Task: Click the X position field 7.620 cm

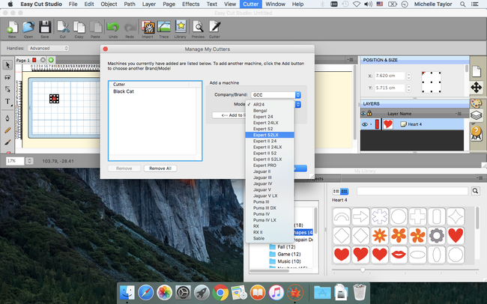Action: coord(389,76)
